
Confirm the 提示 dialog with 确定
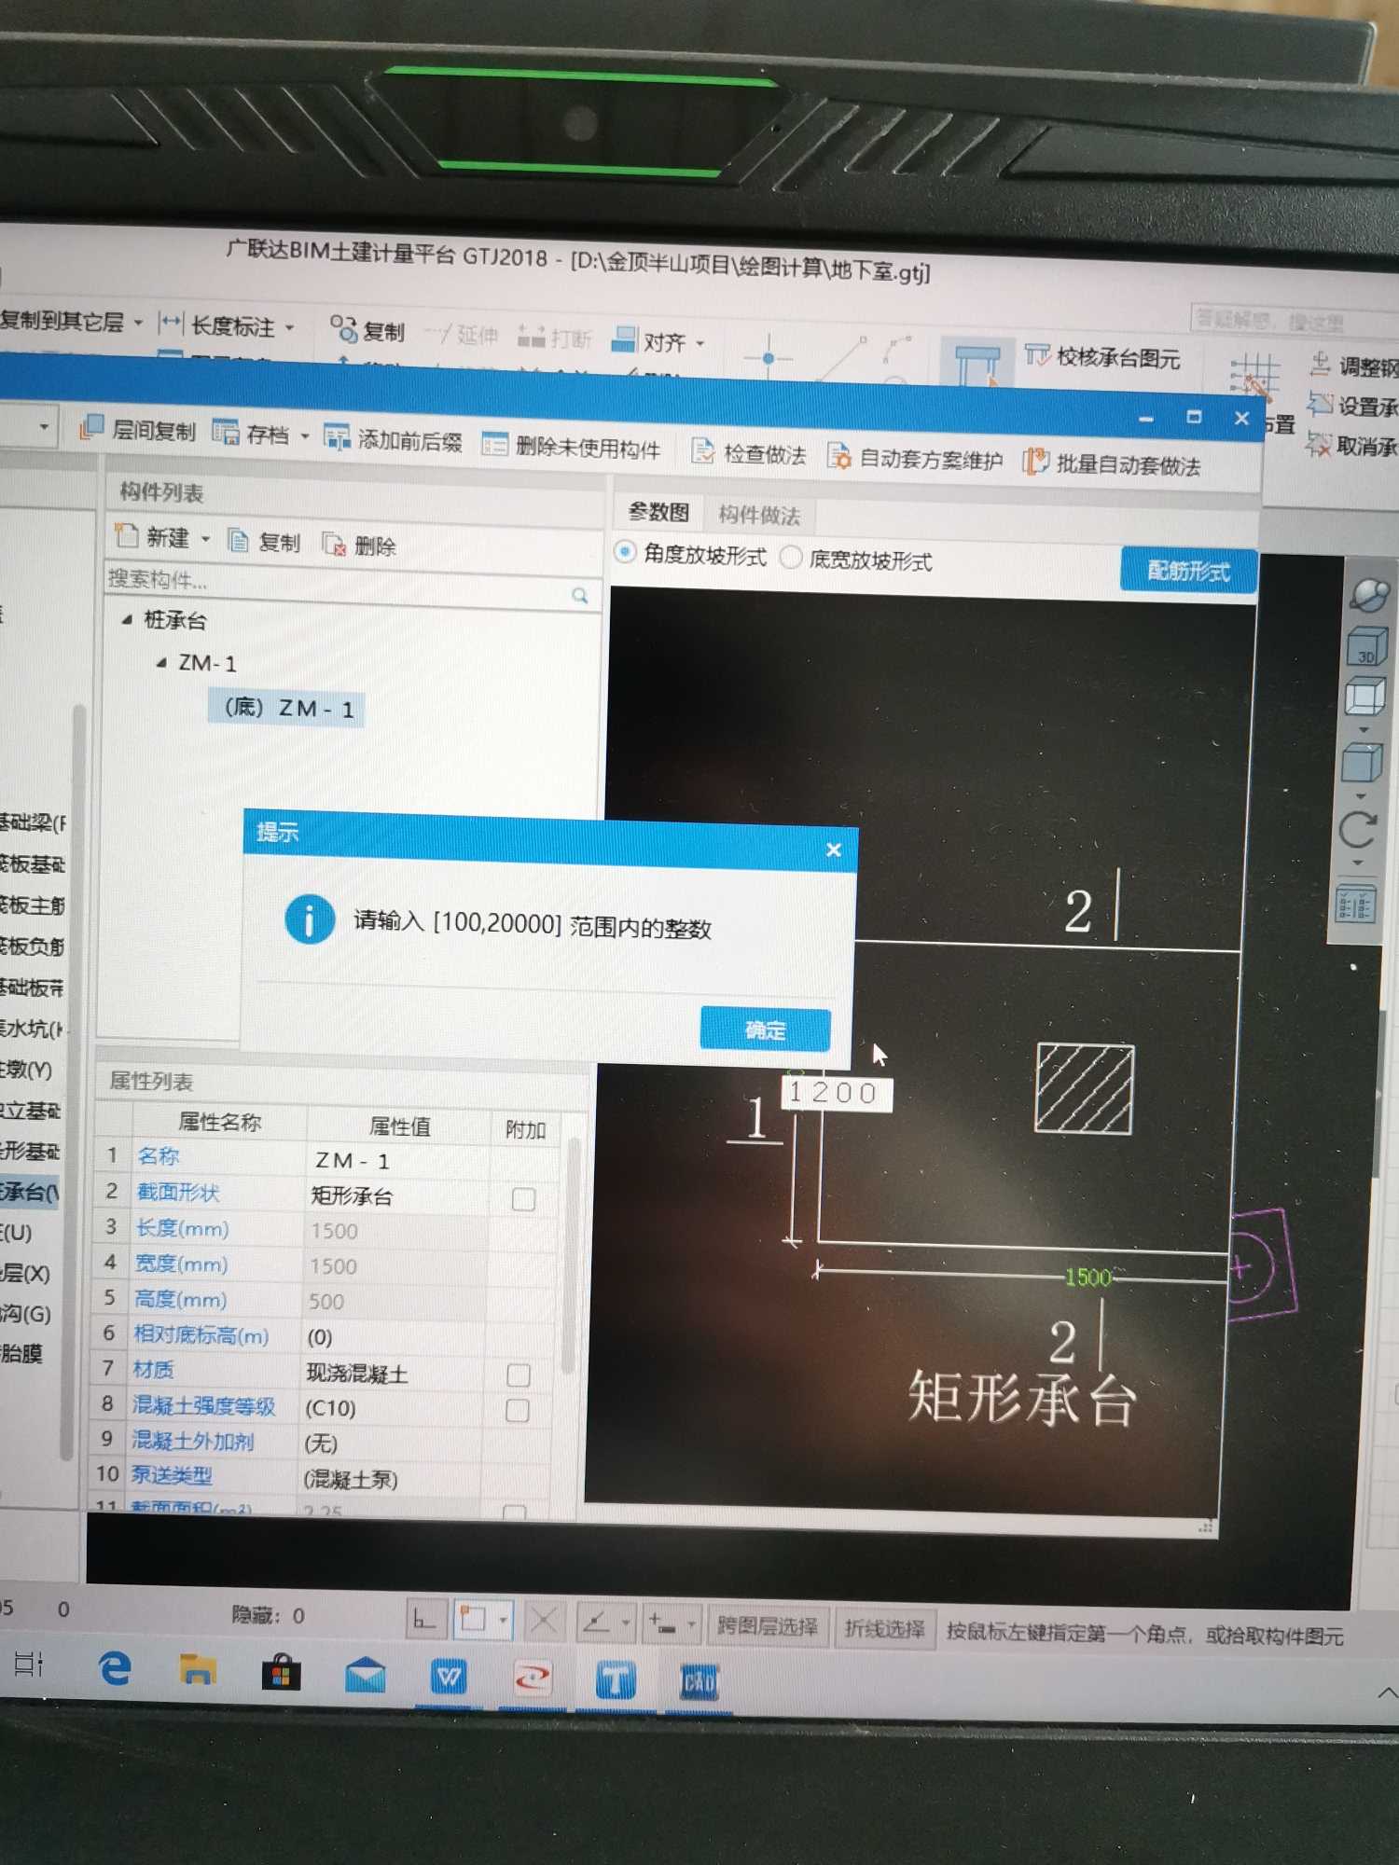pos(765,1029)
